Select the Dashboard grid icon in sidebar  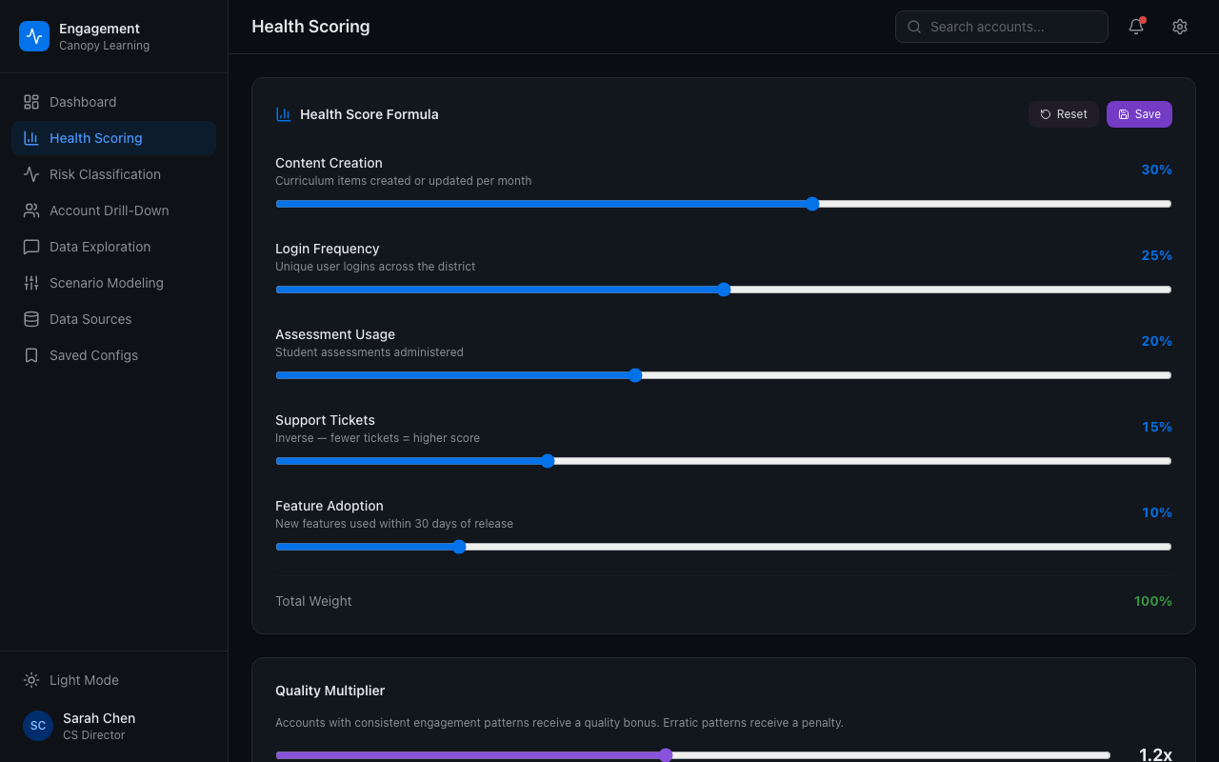coord(31,101)
